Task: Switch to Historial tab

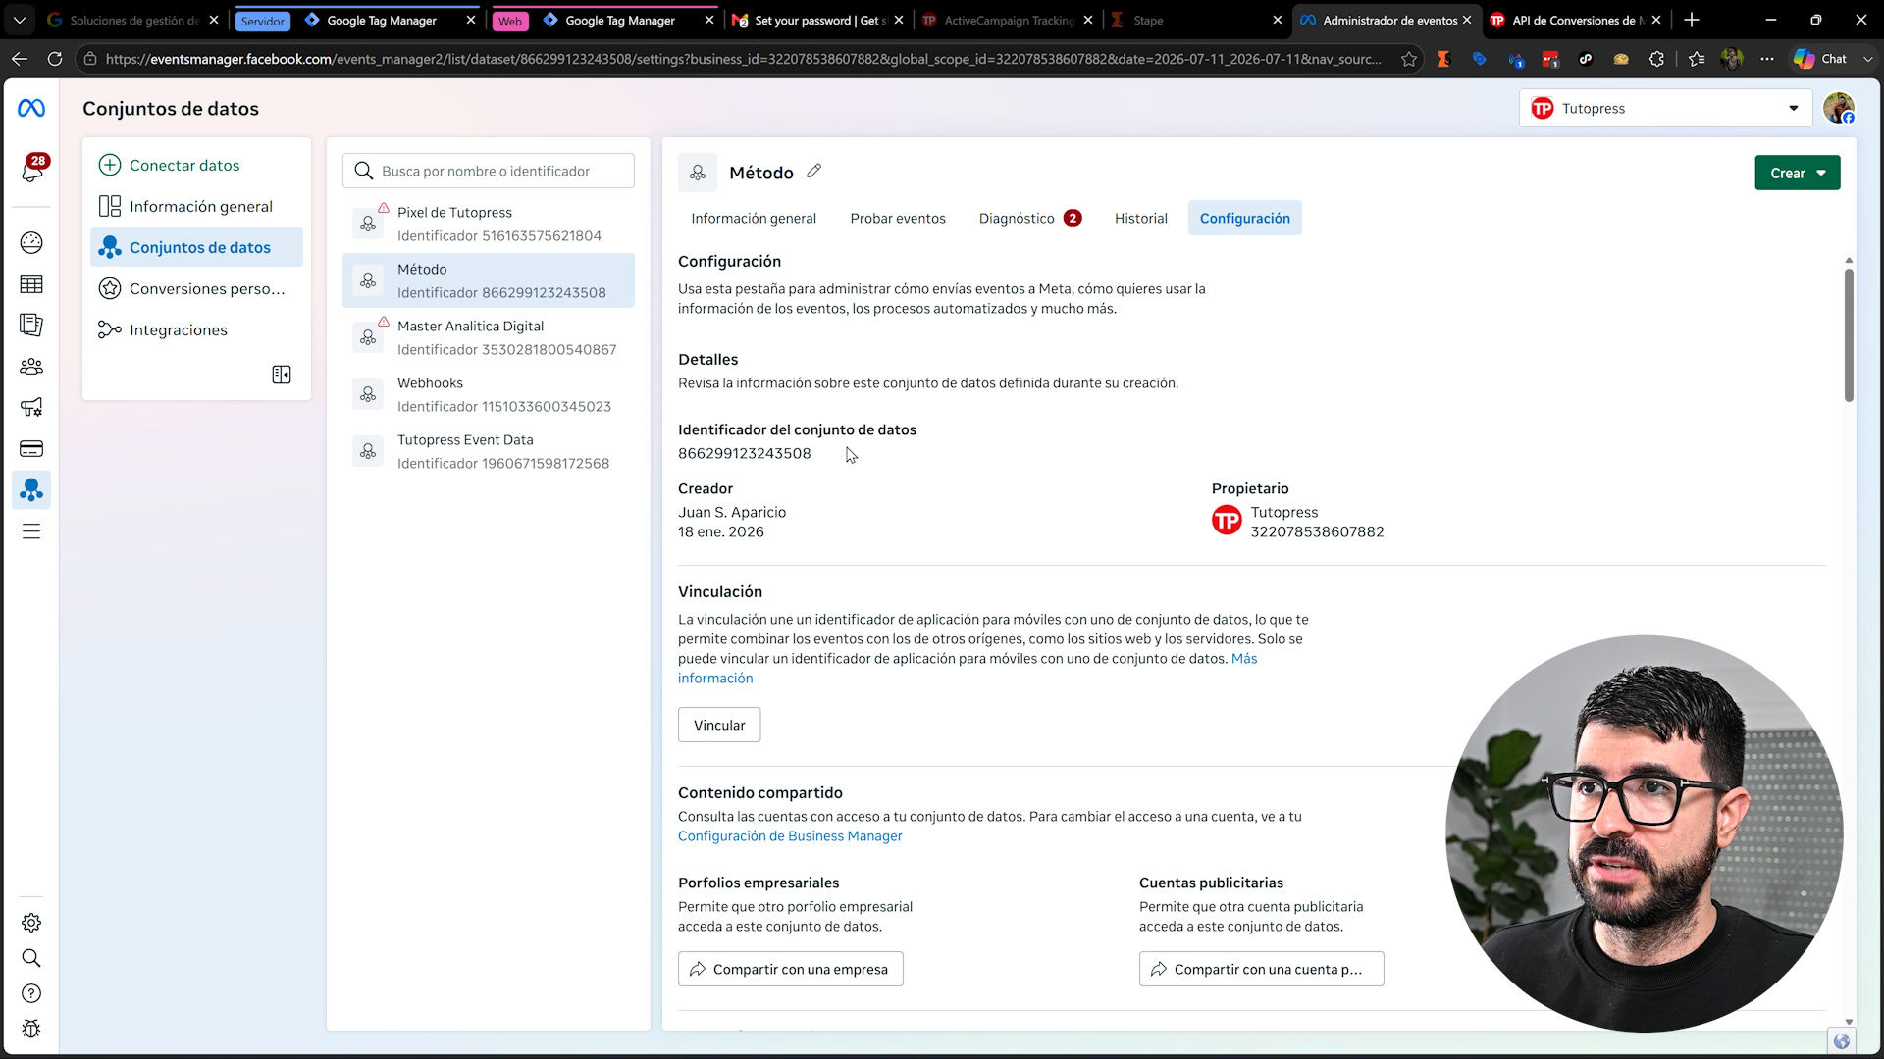Action: point(1140,218)
